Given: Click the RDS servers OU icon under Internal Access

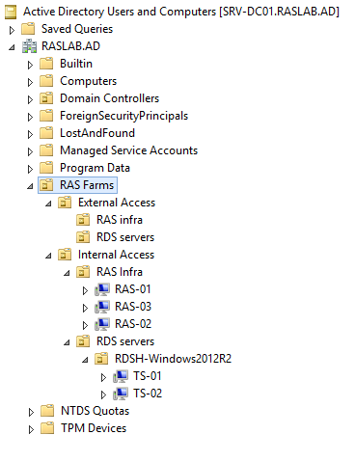Looking at the screenshot, I should pyautogui.click(x=83, y=341).
